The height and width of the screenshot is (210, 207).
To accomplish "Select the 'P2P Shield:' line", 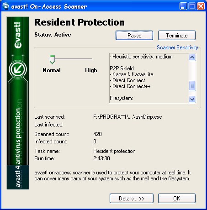I will click(122, 68).
